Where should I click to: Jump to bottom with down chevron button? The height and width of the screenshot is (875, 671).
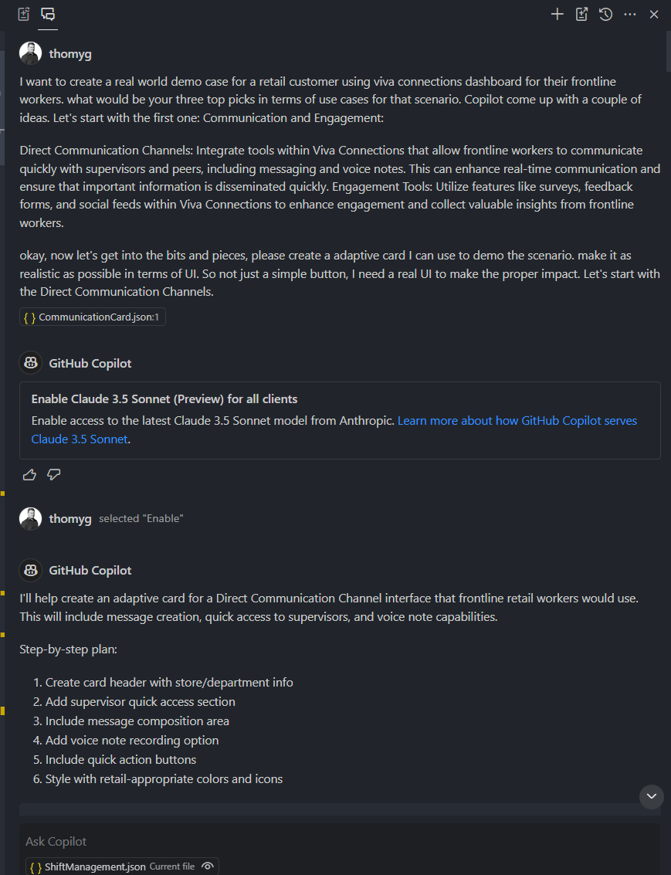tap(652, 796)
